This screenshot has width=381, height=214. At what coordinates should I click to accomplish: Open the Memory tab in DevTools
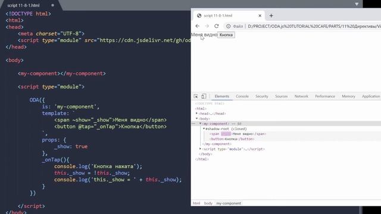[x=348, y=96]
